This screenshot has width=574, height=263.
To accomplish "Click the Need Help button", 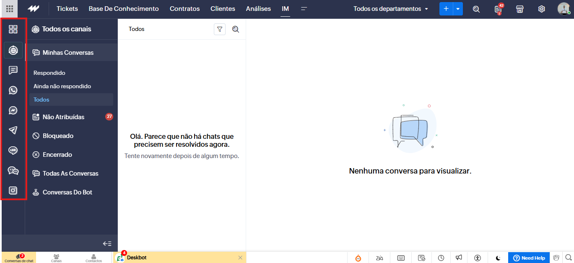I will (x=529, y=258).
